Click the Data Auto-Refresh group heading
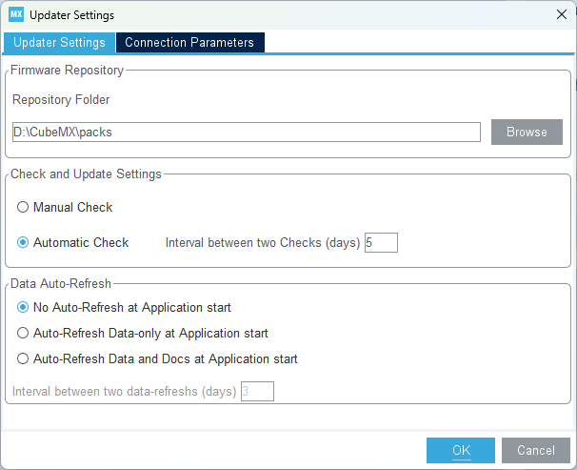This screenshot has height=470, width=577. click(60, 283)
